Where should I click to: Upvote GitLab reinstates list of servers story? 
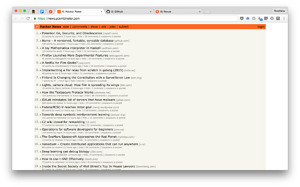point(41,100)
